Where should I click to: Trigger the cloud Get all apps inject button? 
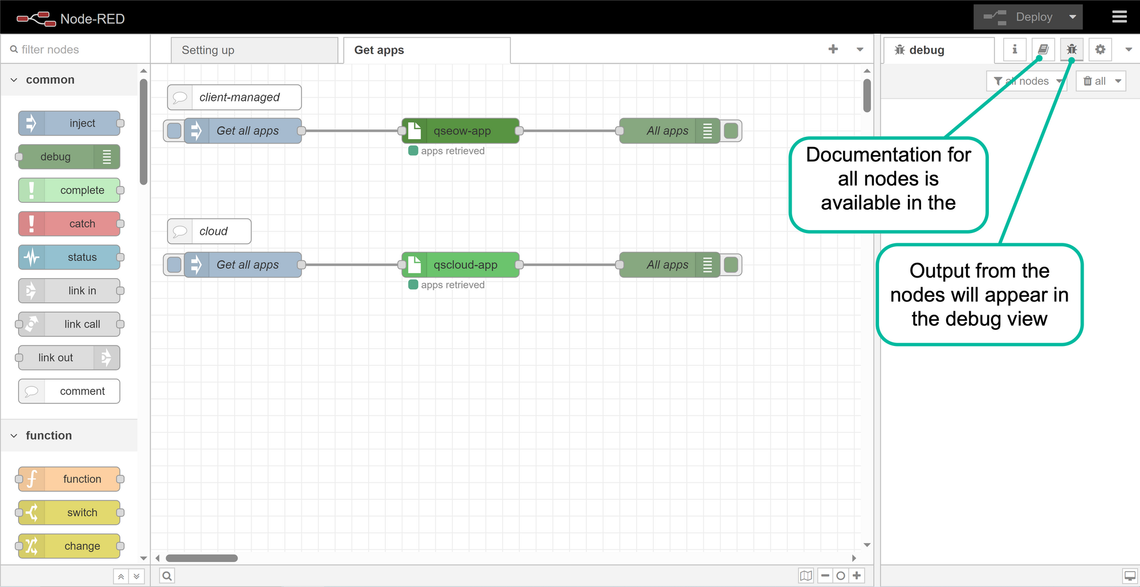pyautogui.click(x=174, y=265)
